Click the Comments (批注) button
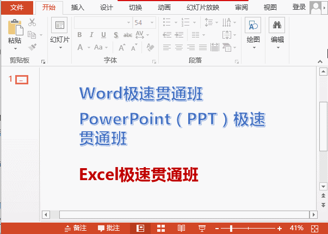Screen dimensions: 328x234 click(109, 228)
